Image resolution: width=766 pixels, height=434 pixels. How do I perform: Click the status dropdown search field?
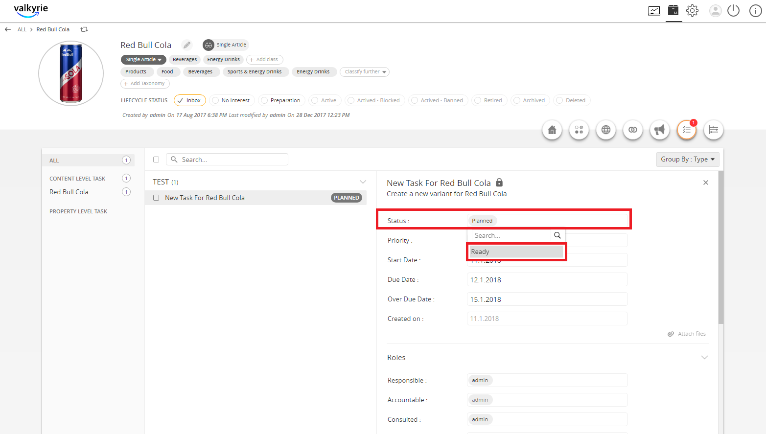coord(511,235)
